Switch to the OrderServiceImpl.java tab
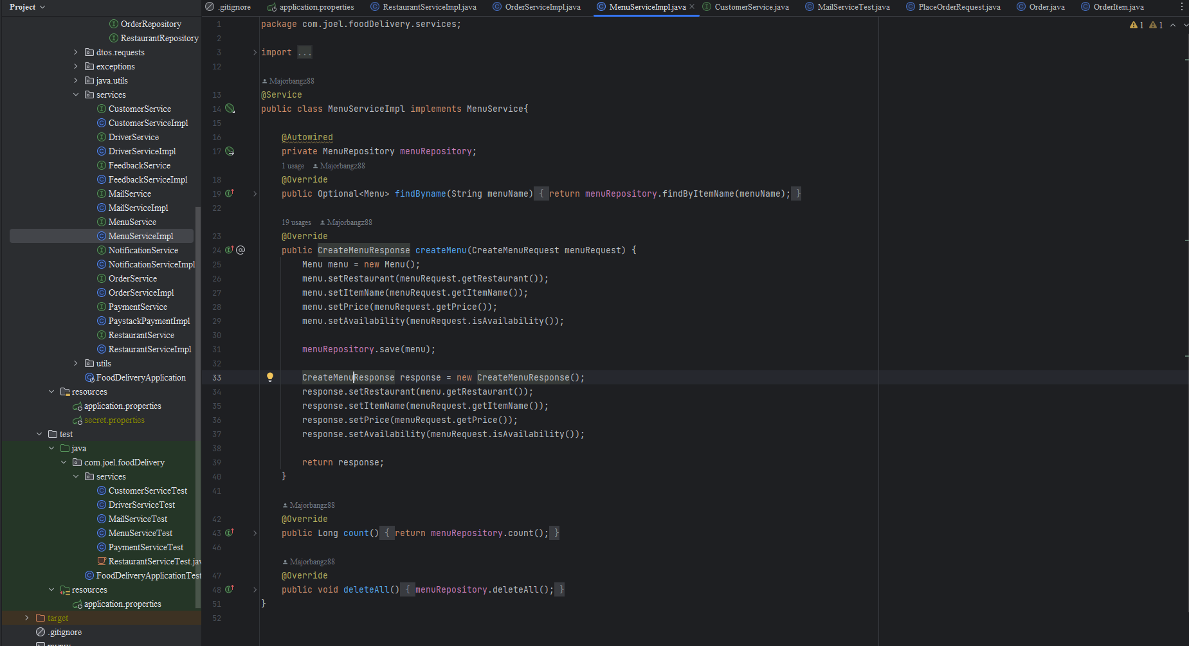 click(542, 7)
